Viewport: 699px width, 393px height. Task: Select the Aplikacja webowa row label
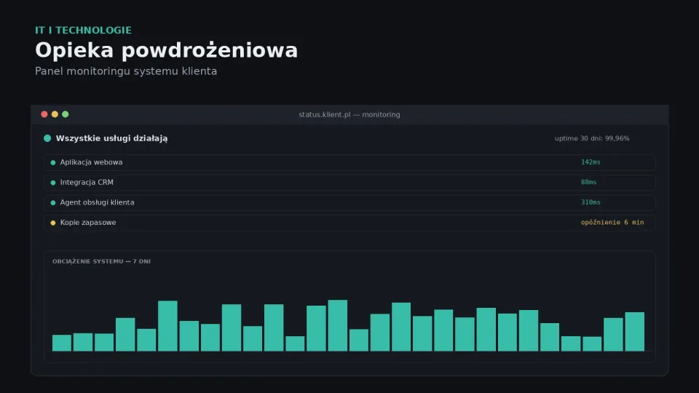tap(92, 162)
